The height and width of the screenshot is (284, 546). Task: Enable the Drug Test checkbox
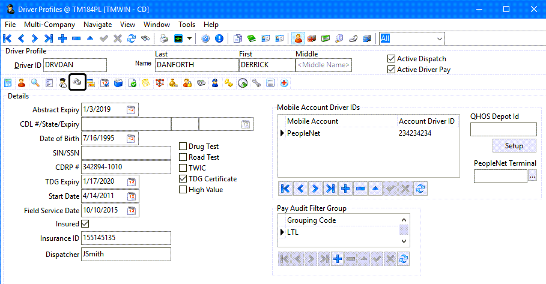[184, 147]
